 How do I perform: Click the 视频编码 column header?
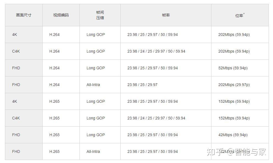point(61,15)
